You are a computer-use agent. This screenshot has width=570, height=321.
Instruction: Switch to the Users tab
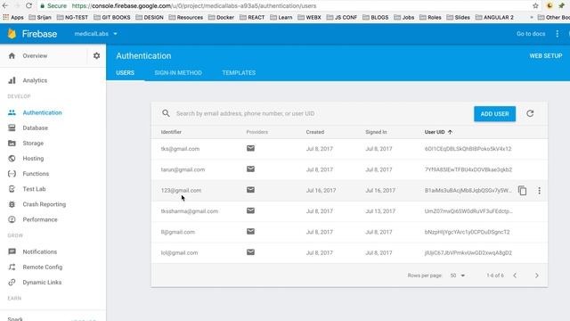(125, 73)
